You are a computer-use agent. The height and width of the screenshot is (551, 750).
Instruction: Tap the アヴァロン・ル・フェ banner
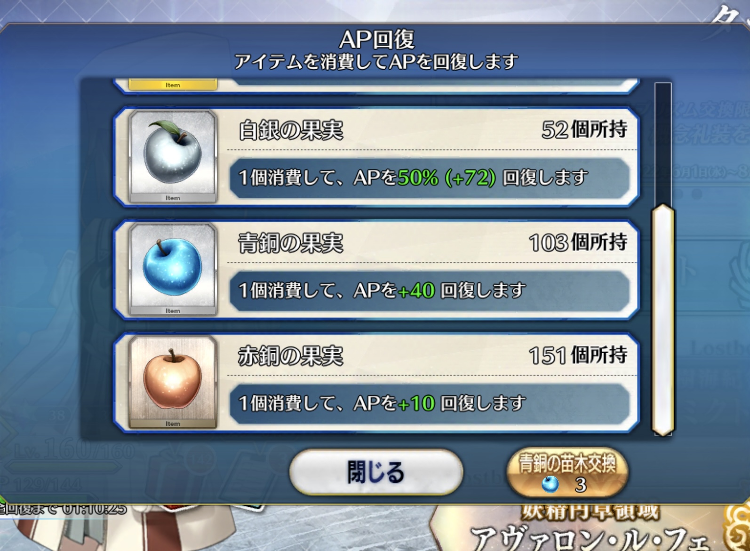(x=588, y=528)
